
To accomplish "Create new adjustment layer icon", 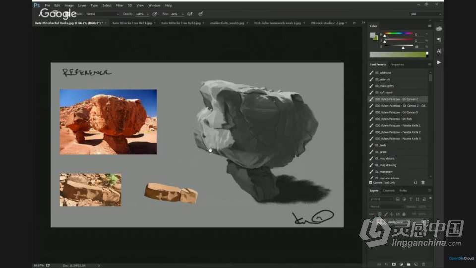I will 401,265.
